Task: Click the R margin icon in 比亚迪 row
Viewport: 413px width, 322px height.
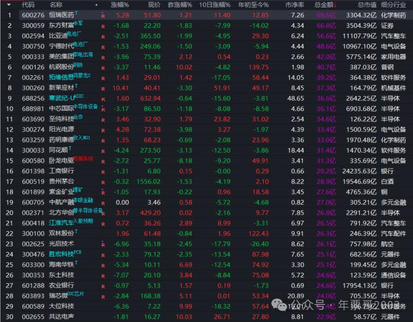Action: pos(103,37)
